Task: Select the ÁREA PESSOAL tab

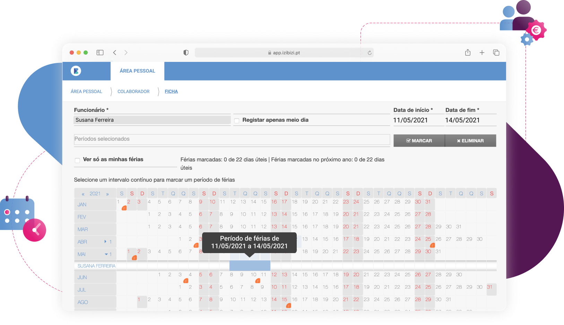Action: pyautogui.click(x=137, y=71)
